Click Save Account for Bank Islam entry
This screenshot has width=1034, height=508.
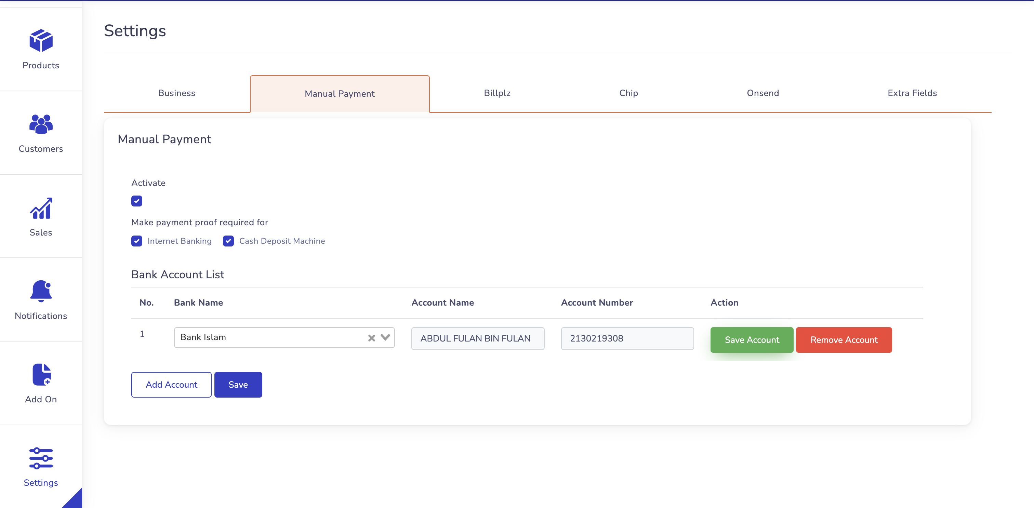tap(752, 339)
